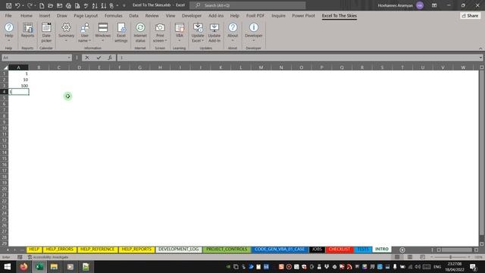This screenshot has height=273, width=485.
Task: Open the PROJECT_CONTROLS sheet tab
Action: (x=227, y=249)
